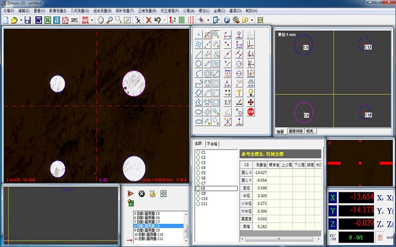Click the undo arrow icon
Viewport: 396px width, 247px height.
click(x=157, y=20)
